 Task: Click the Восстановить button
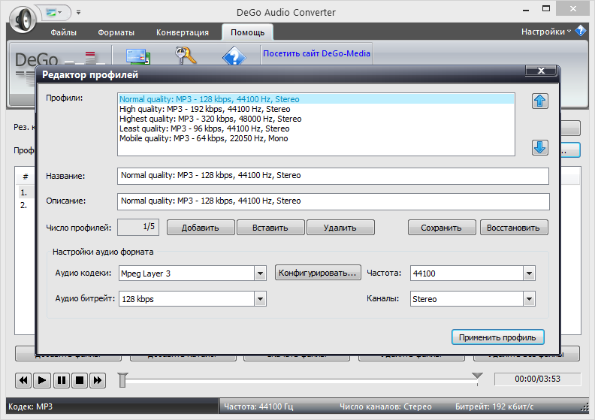(513, 228)
